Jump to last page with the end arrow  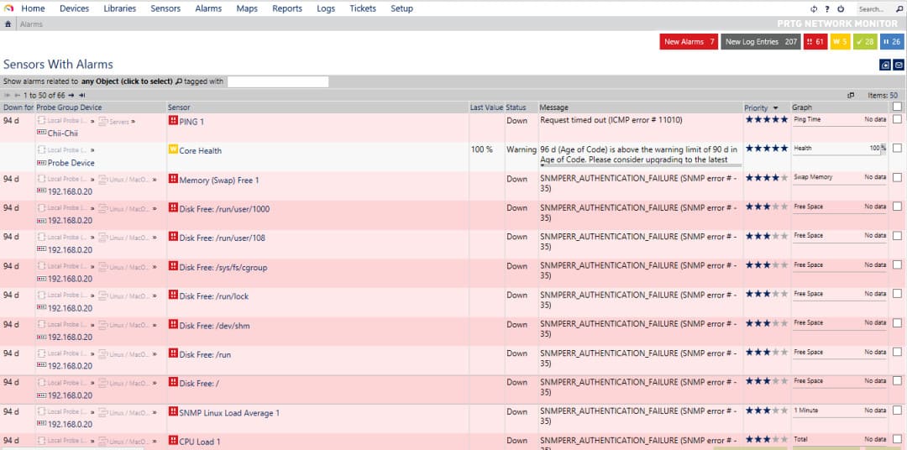[82, 96]
